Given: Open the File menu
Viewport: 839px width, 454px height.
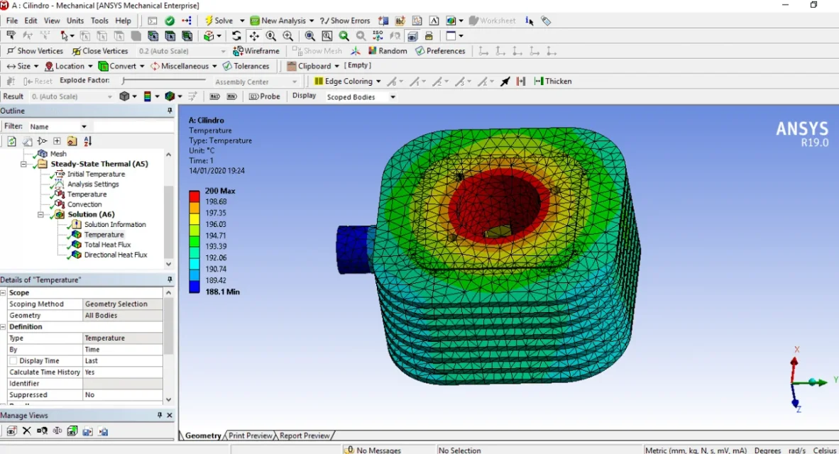Looking at the screenshot, I should [12, 21].
